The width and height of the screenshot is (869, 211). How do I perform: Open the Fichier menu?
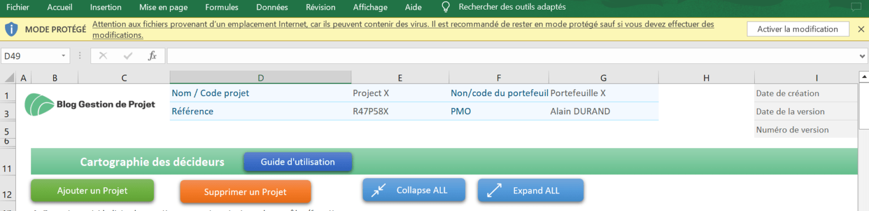click(18, 7)
